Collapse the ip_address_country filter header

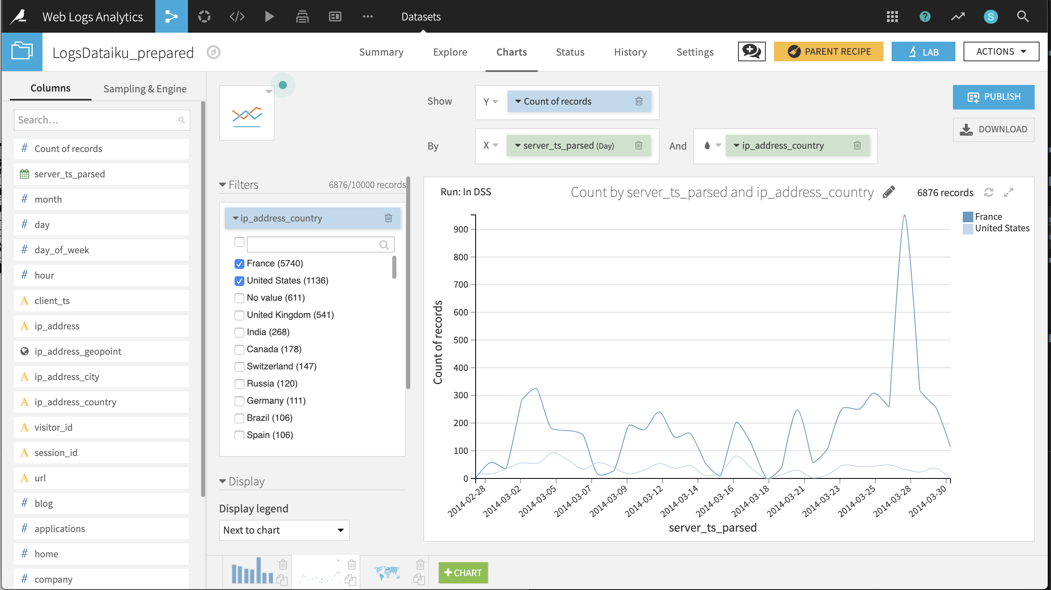pos(235,218)
